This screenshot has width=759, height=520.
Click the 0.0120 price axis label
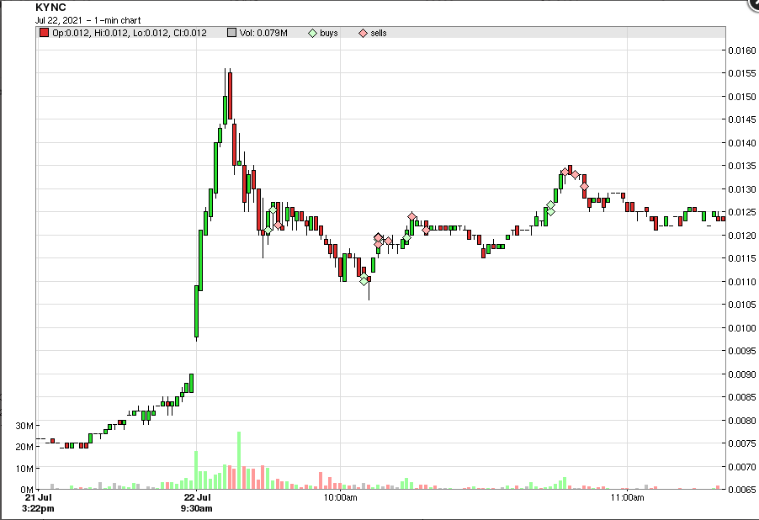coord(742,236)
